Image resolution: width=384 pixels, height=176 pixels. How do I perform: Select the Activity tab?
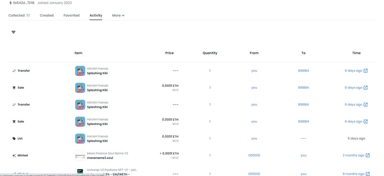pos(96,15)
